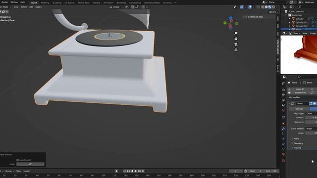Switch to the Layout workspace tab
The image size is (317, 178).
[34, 3]
